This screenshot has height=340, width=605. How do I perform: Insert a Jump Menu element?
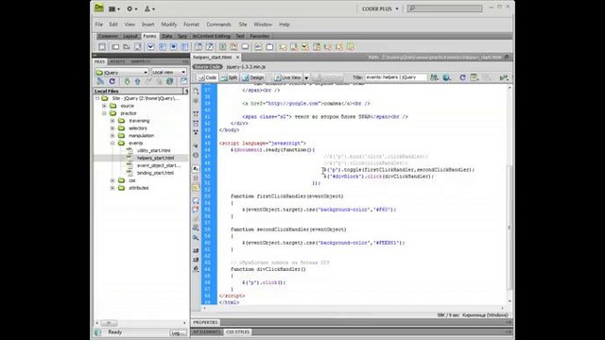(210, 47)
